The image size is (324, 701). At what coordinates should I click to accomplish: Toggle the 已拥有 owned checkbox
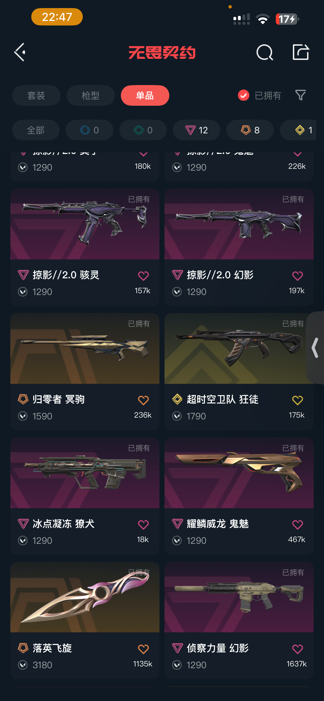[x=244, y=95]
